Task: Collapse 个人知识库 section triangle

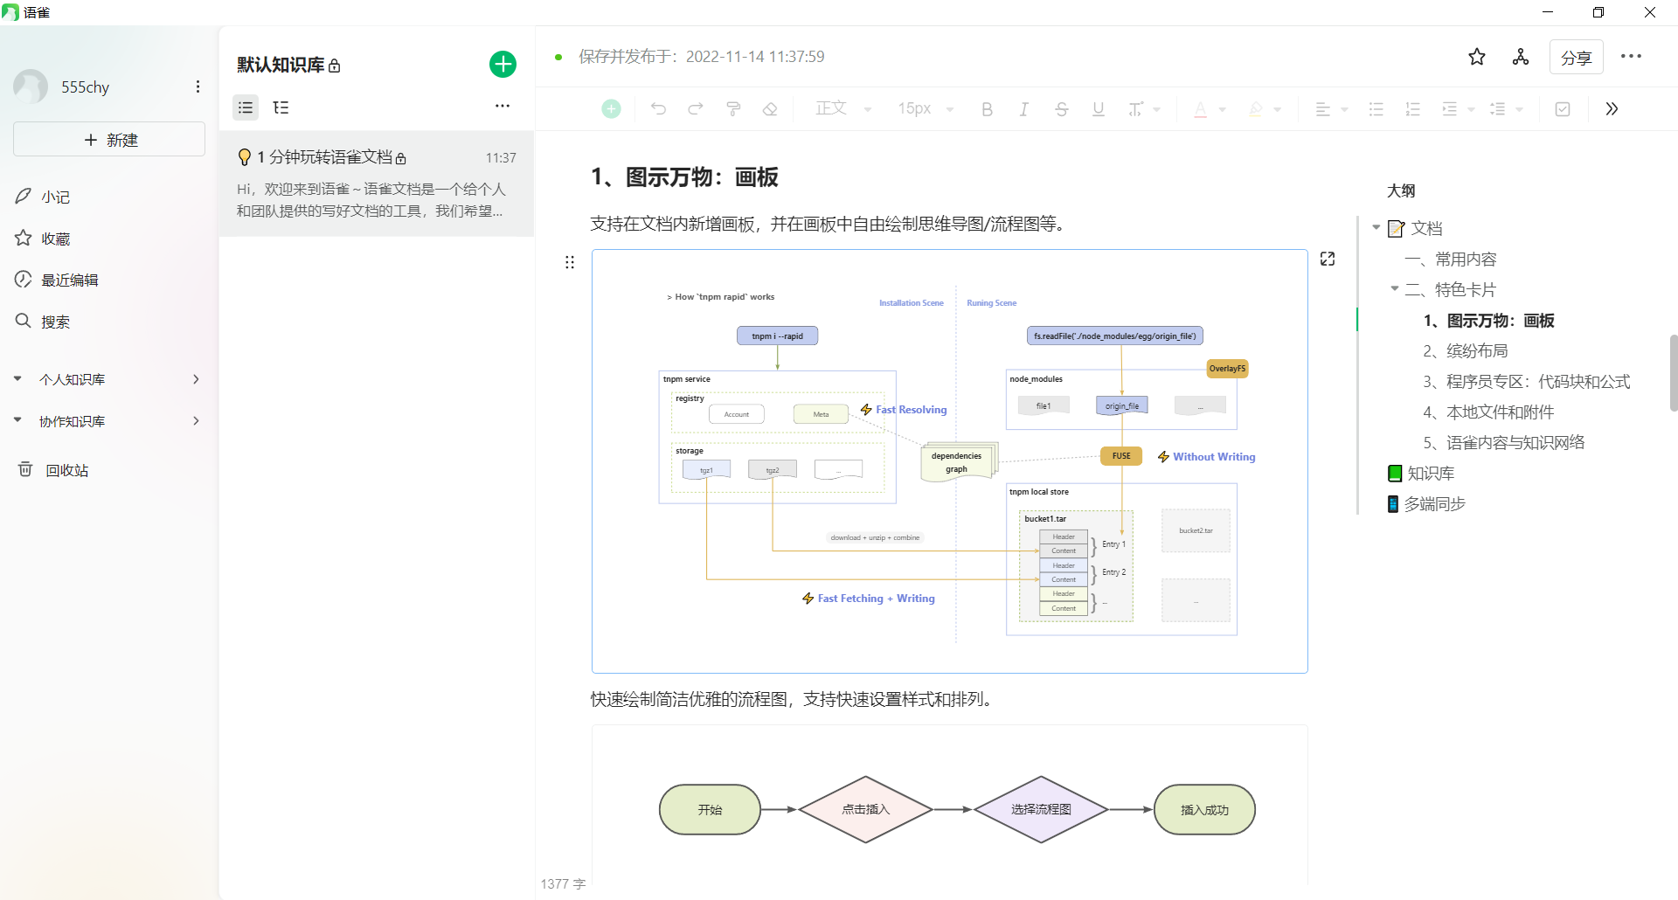Action: [17, 378]
